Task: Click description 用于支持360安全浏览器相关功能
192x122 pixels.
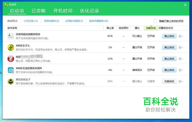Action: (34, 72)
